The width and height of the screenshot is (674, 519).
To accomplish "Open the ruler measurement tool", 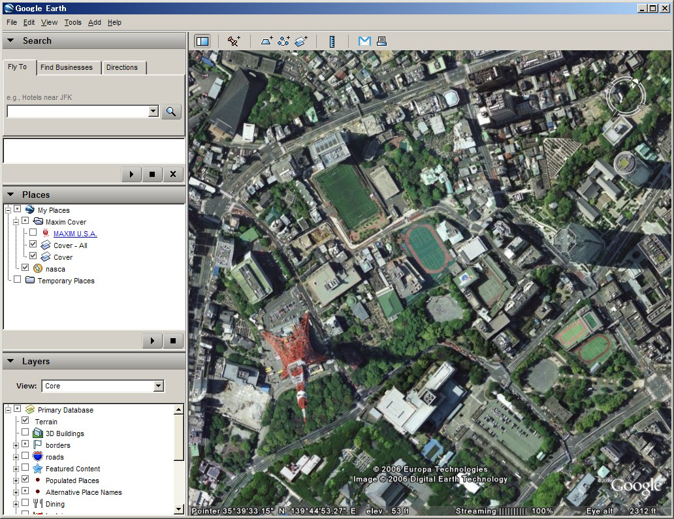I will pos(332,41).
